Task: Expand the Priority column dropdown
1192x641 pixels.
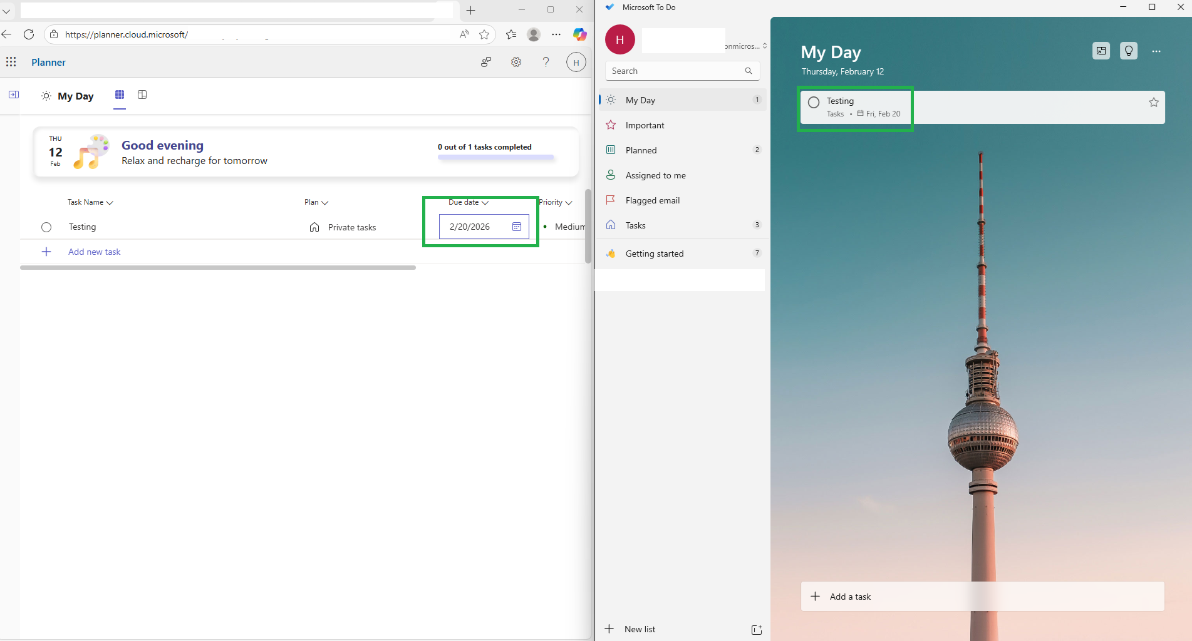Action: (569, 203)
